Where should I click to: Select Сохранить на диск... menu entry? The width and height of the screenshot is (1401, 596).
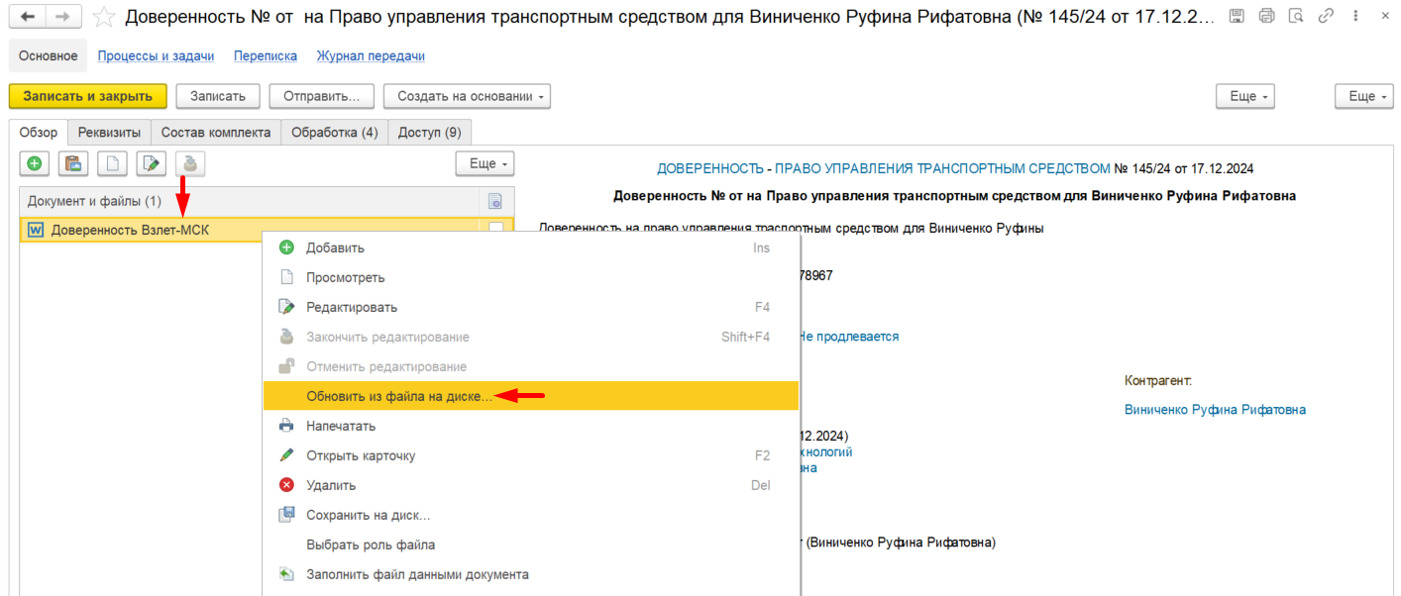click(530, 515)
